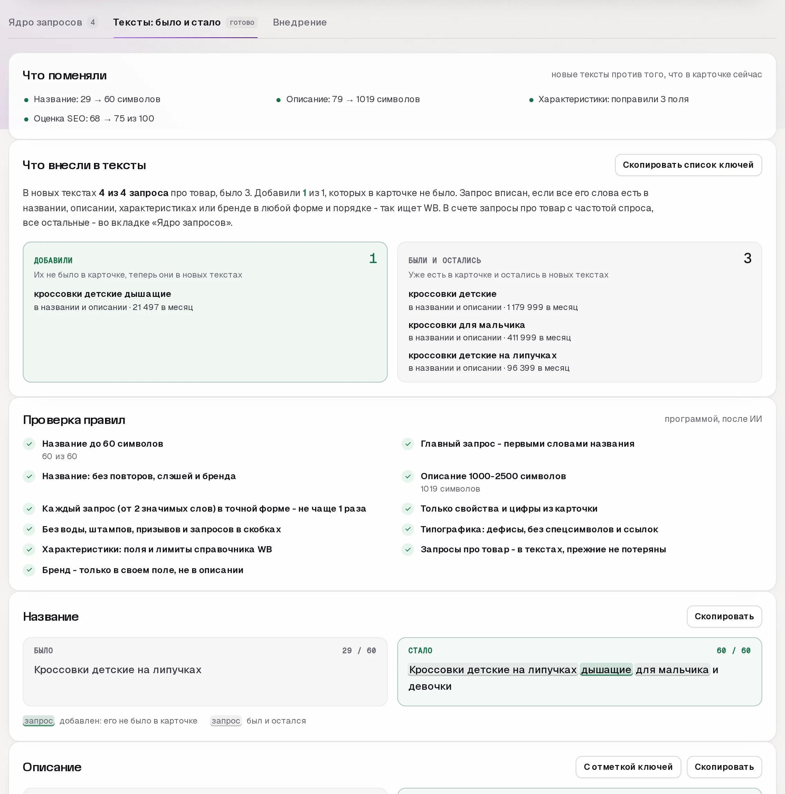Click kept query «кроссовки для мальчика»

(x=466, y=325)
